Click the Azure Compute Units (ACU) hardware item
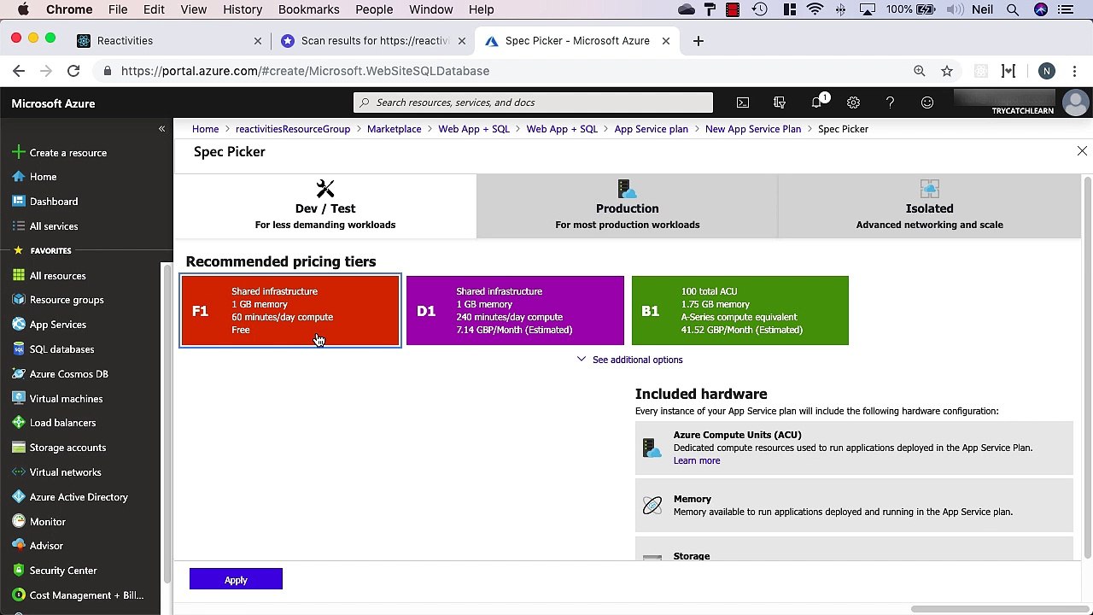Image resolution: width=1093 pixels, height=615 pixels. [x=854, y=448]
